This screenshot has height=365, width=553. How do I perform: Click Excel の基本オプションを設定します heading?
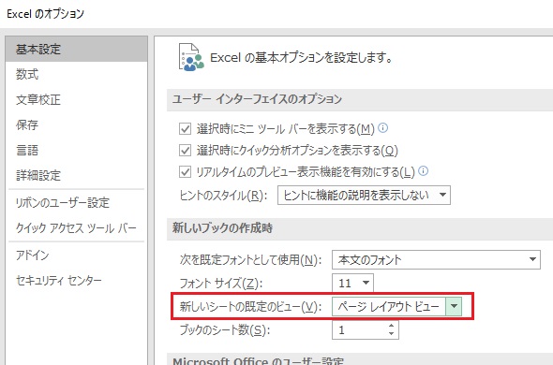click(x=301, y=57)
